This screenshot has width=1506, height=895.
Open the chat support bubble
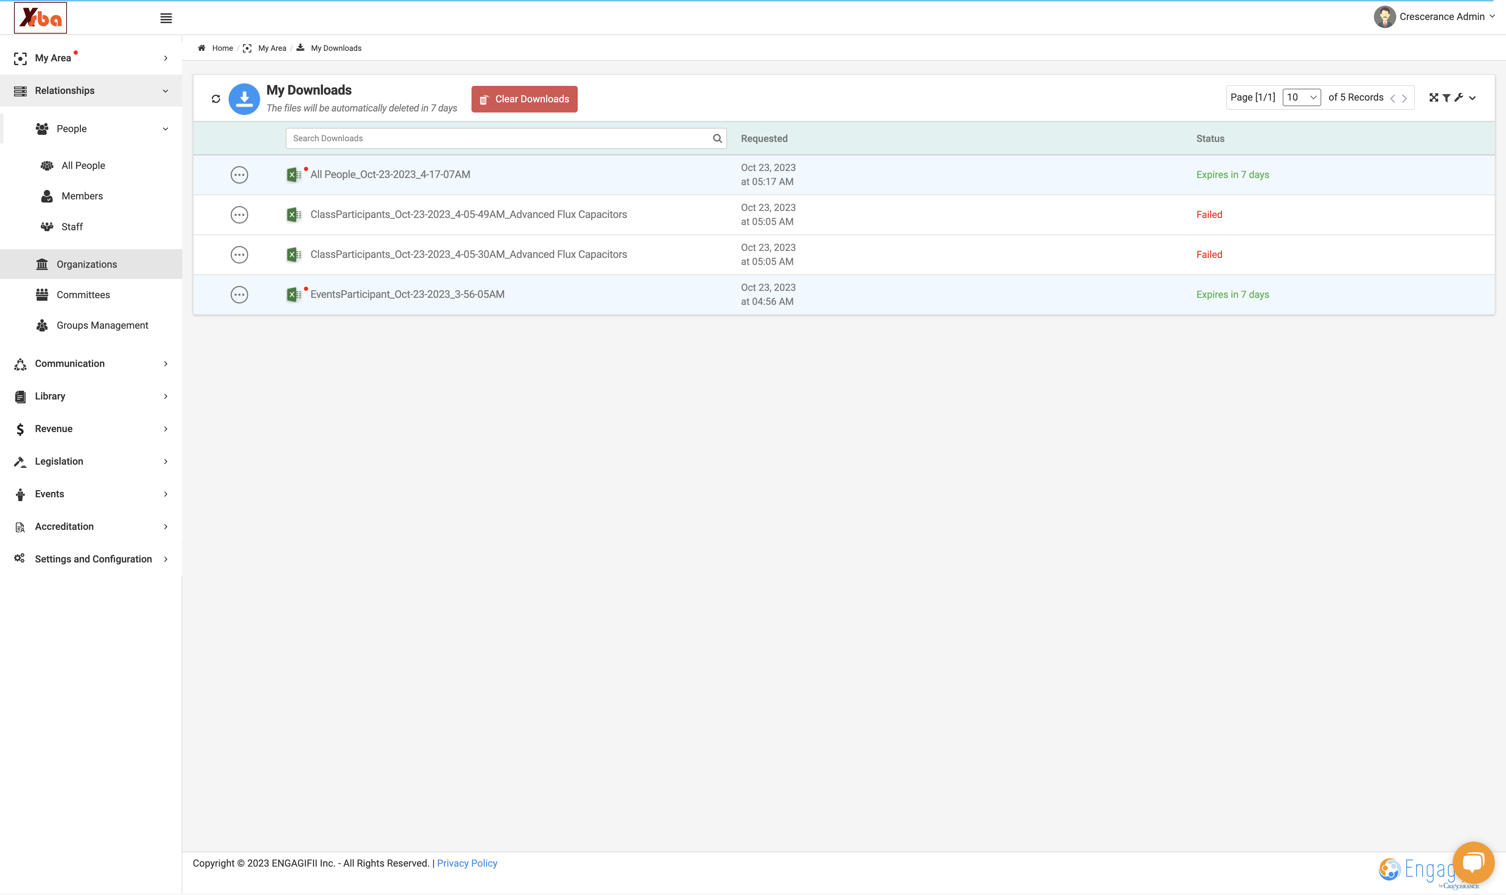click(x=1473, y=862)
